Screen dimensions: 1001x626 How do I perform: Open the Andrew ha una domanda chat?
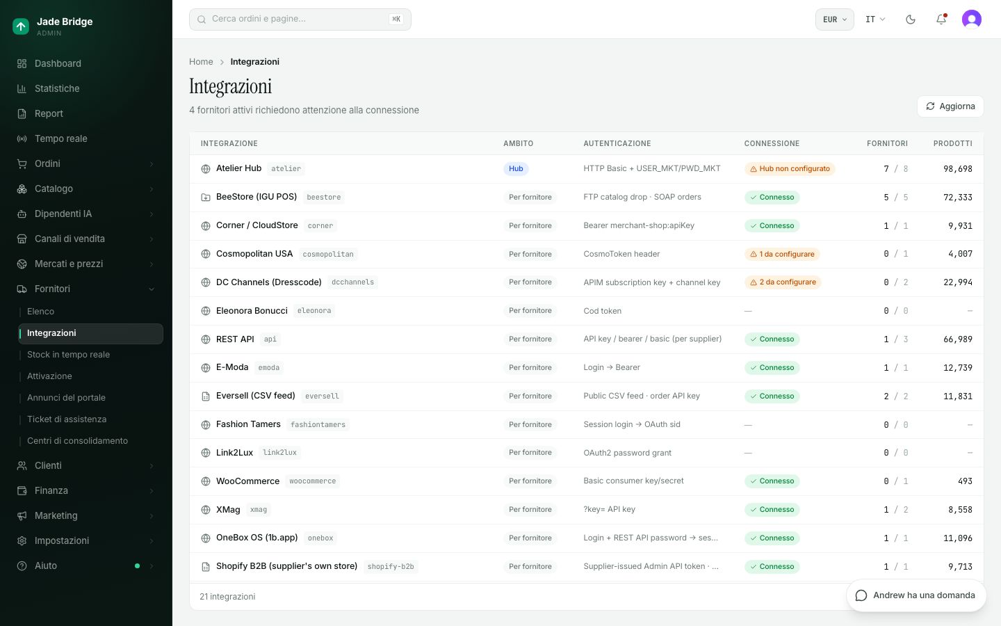pos(916,595)
